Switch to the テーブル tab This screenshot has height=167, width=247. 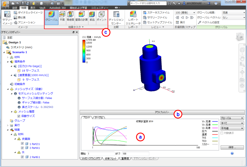[x=99, y=118]
